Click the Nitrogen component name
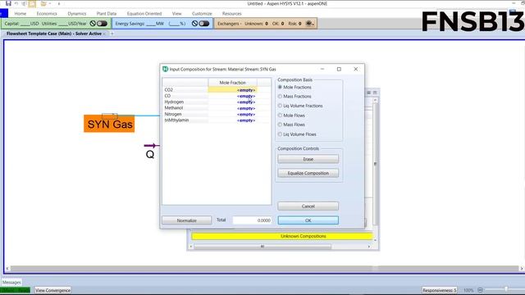Image resolution: width=525 pixels, height=295 pixels. (x=173, y=114)
